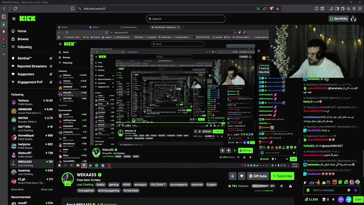Open razo97 in Recommended list
Image resolution: width=364 pixels, height=205 pixels.
click(32, 203)
